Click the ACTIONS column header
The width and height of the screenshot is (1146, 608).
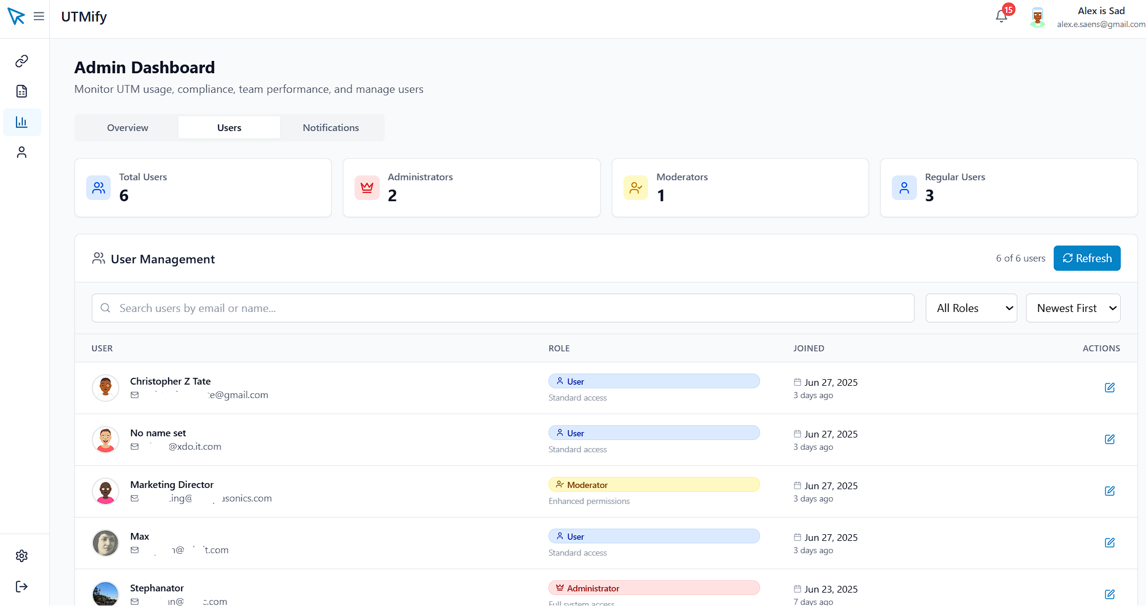[x=1101, y=348]
